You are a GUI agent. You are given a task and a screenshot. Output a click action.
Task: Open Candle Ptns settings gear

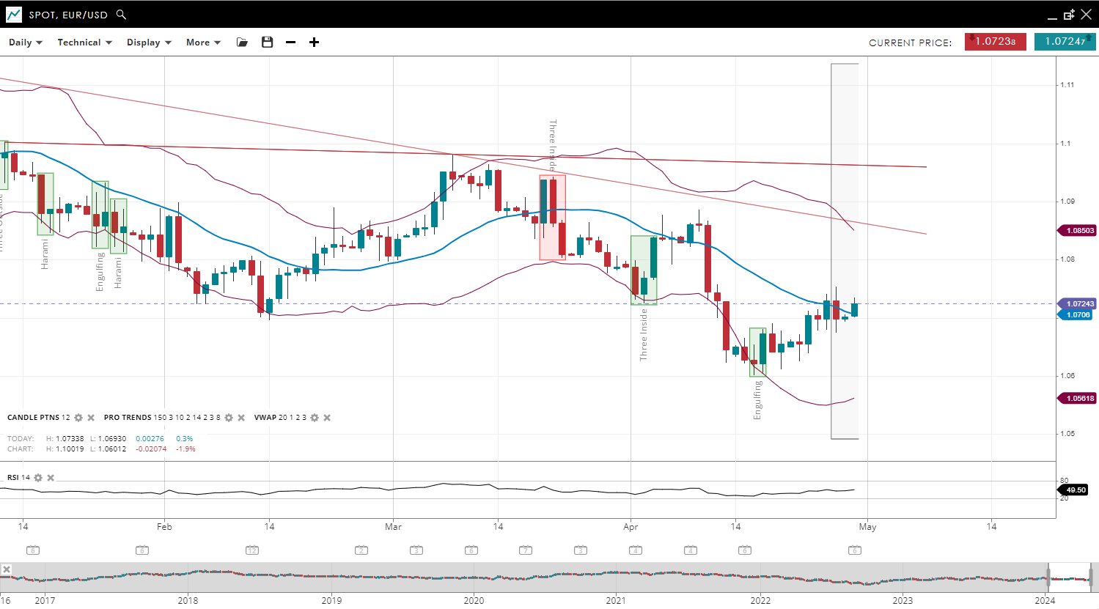[x=78, y=418]
